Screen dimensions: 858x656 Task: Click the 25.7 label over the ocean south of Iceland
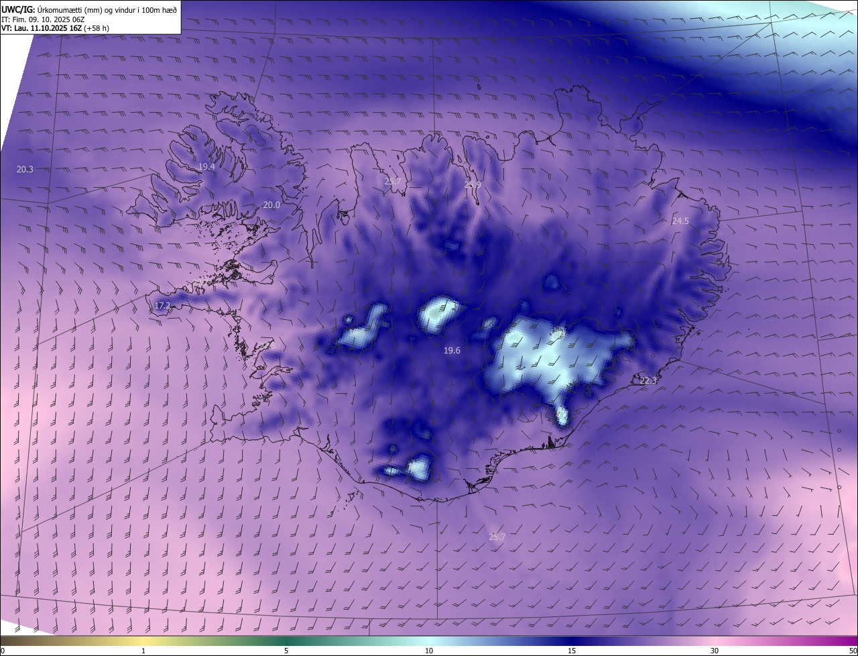click(x=497, y=537)
